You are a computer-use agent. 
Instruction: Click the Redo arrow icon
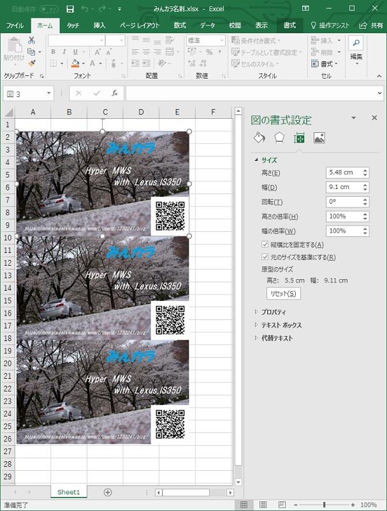tap(103, 9)
